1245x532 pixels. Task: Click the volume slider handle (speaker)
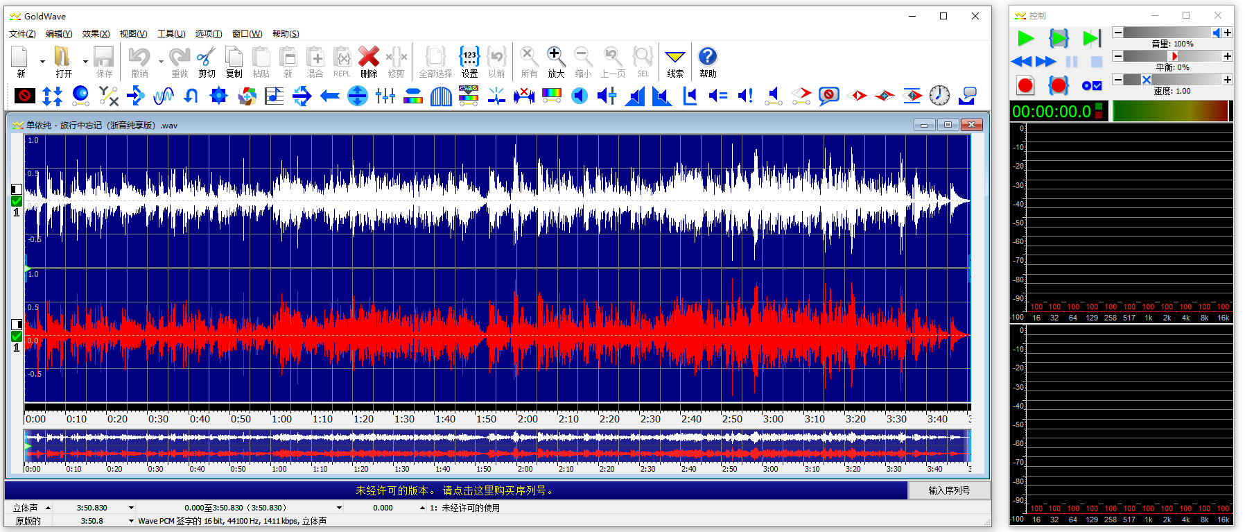click(x=1217, y=33)
